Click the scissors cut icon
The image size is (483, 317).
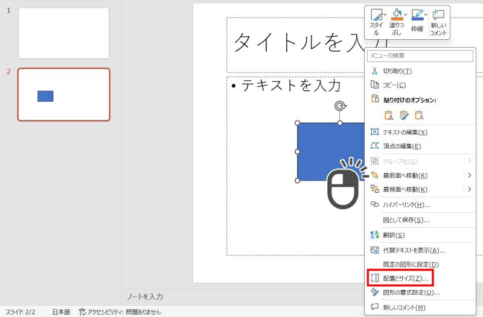374,71
